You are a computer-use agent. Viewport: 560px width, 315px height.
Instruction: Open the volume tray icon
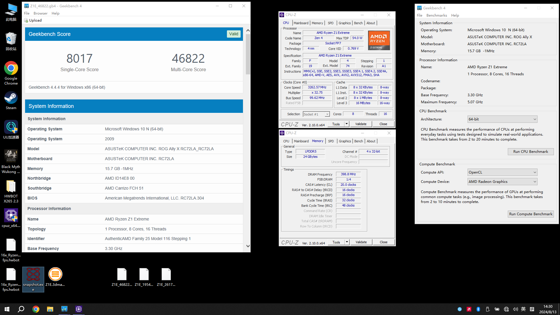pyautogui.click(x=515, y=309)
